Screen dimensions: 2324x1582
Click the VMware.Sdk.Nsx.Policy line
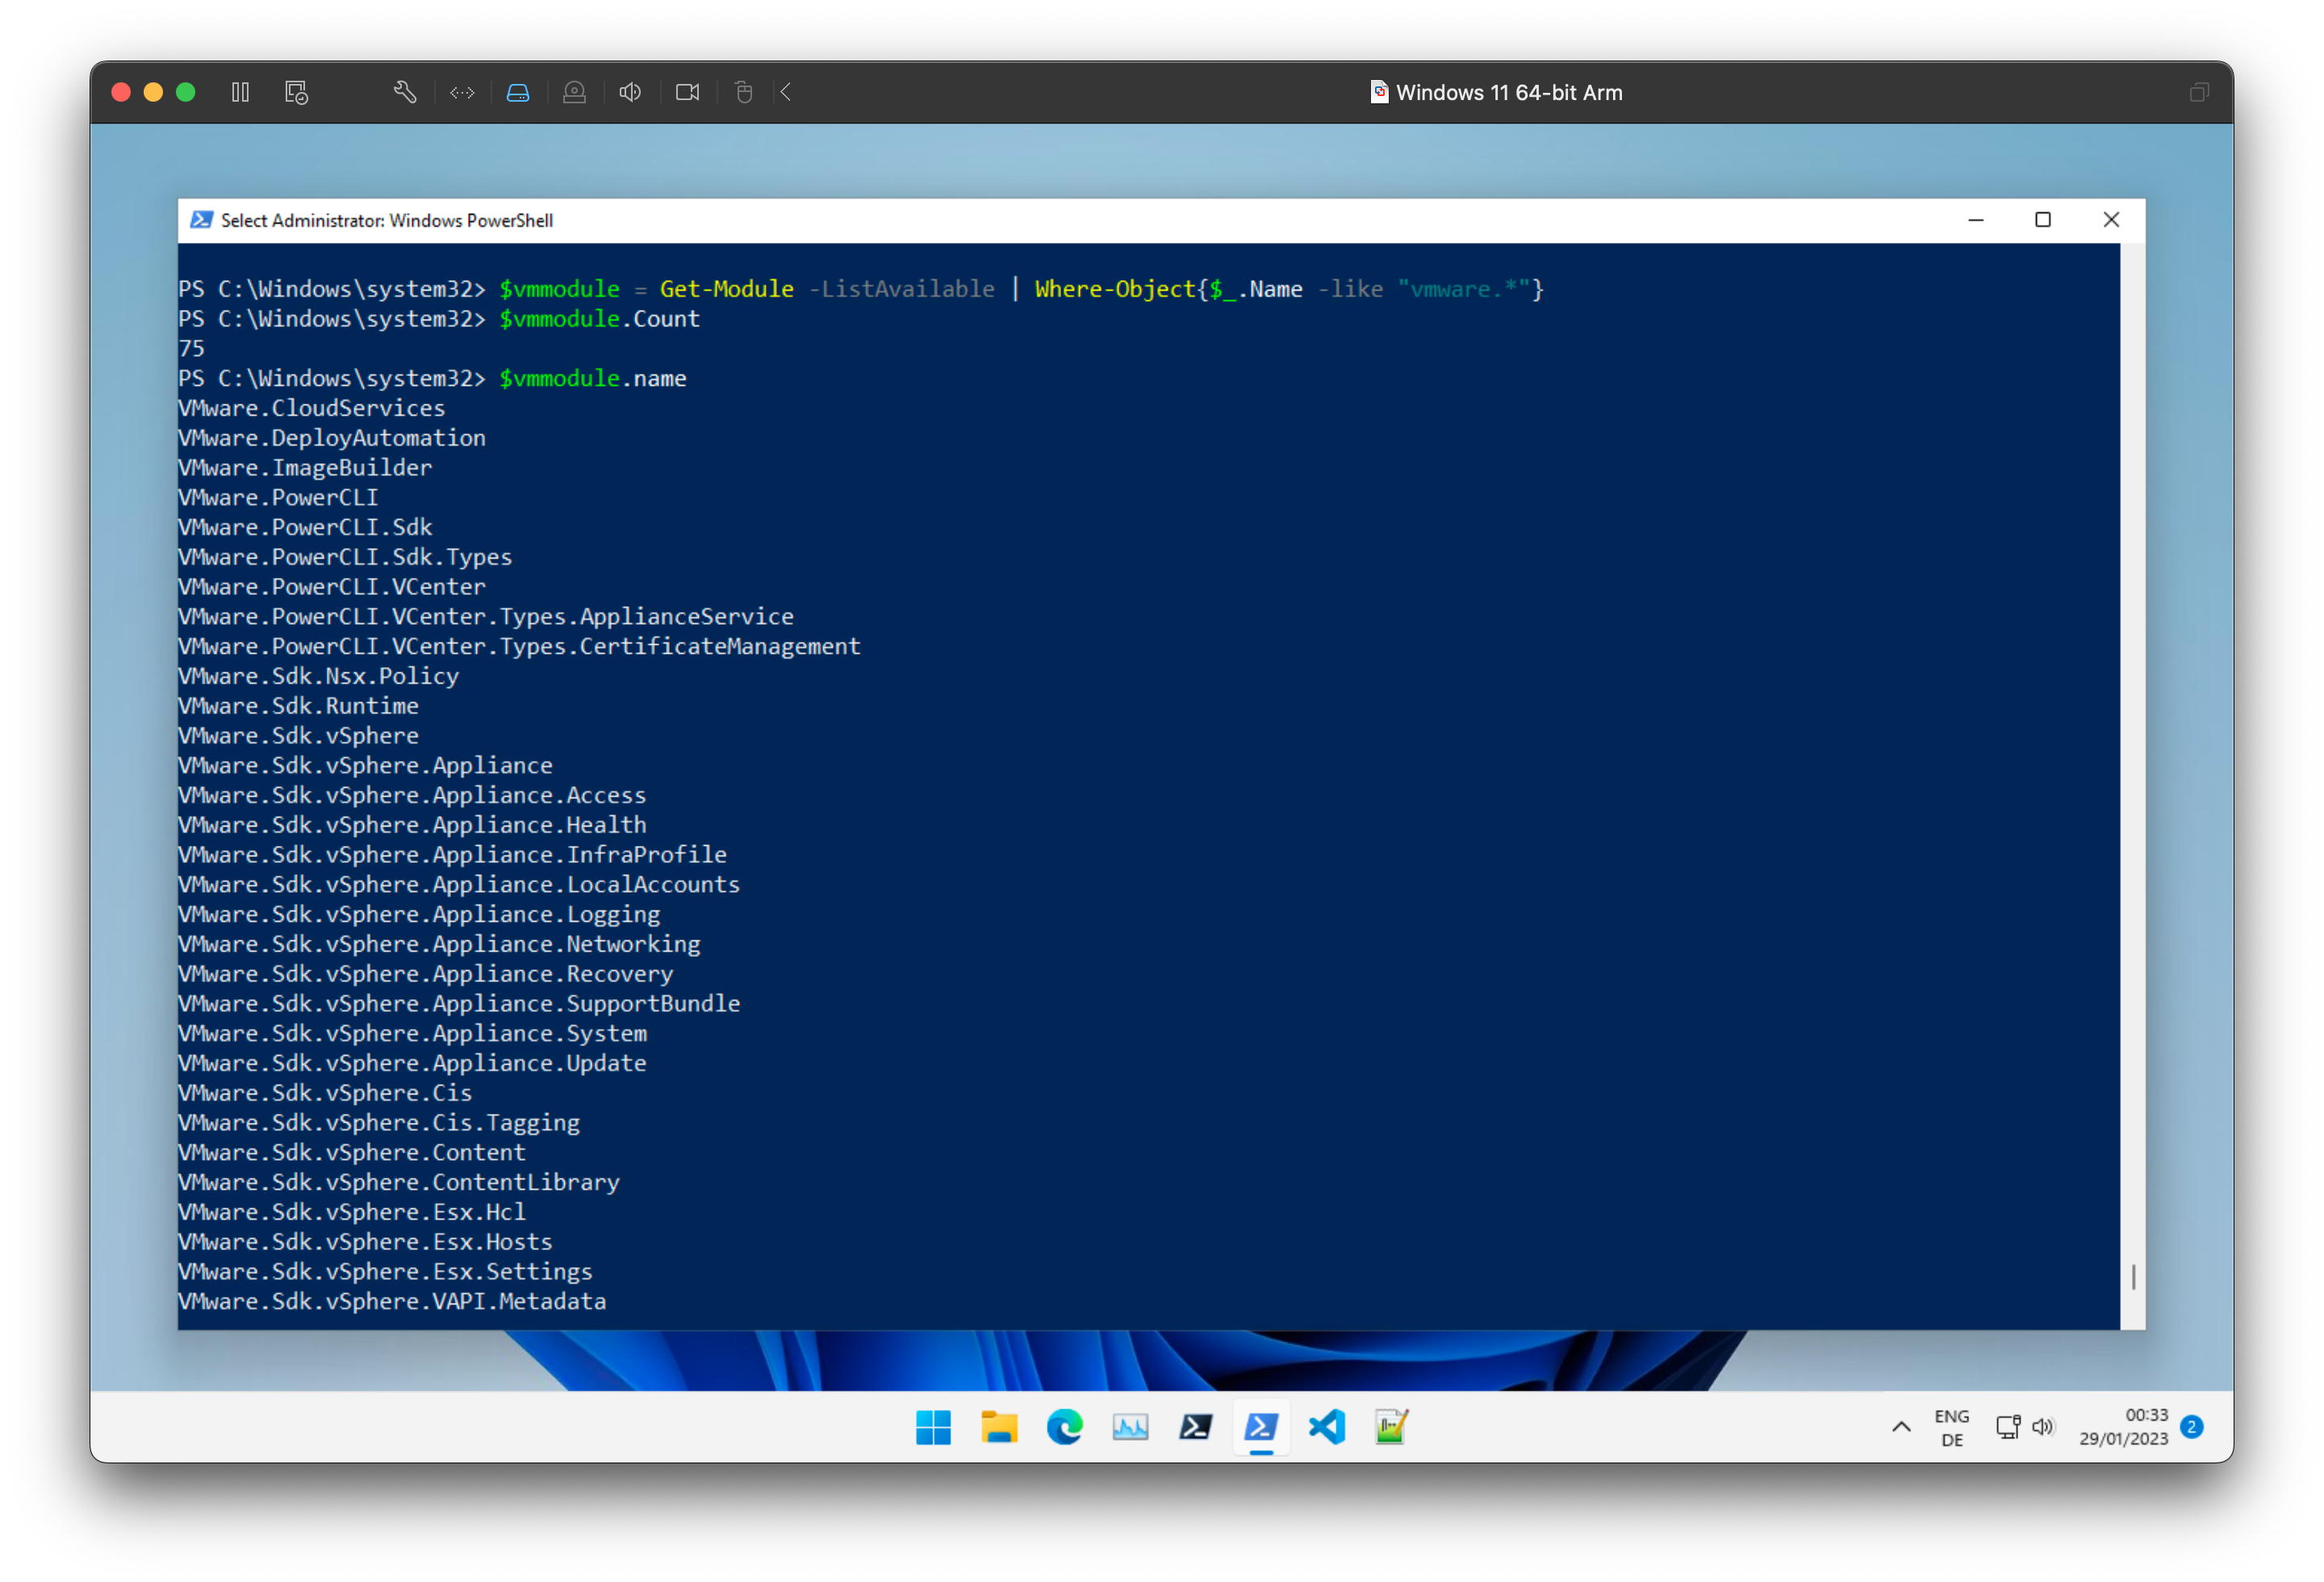point(318,676)
